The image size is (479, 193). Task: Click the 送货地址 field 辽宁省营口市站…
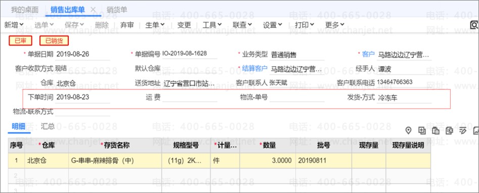click(189, 83)
